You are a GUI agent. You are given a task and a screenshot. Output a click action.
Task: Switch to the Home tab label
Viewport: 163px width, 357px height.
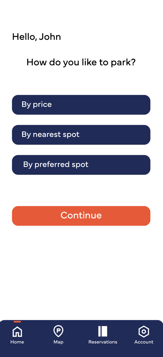point(17,342)
